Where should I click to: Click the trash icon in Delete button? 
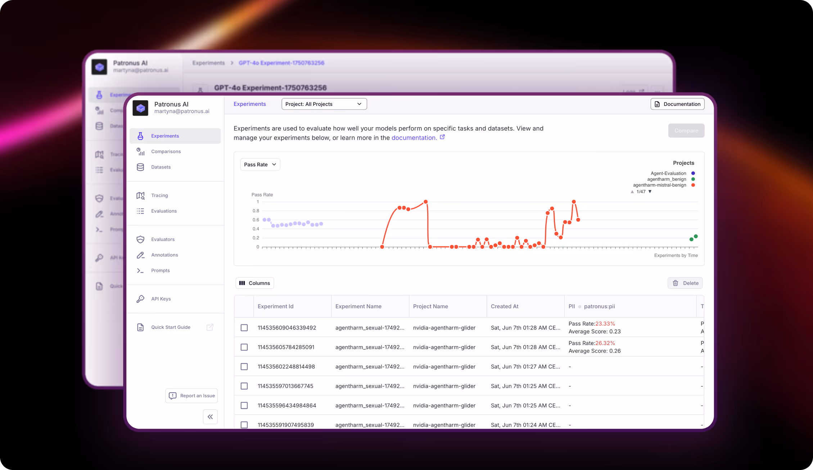[676, 283]
